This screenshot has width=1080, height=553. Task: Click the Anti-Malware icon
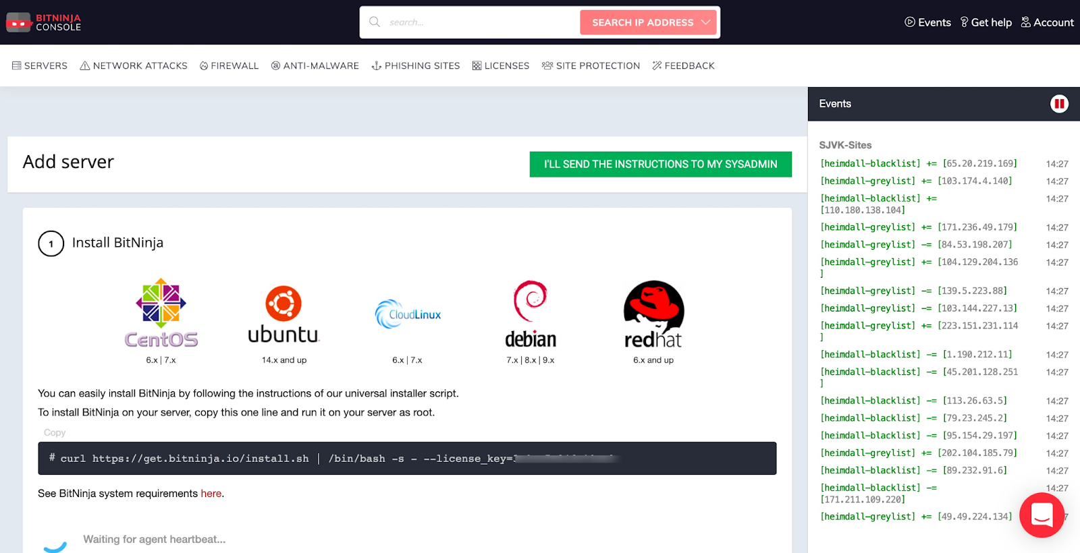point(275,65)
